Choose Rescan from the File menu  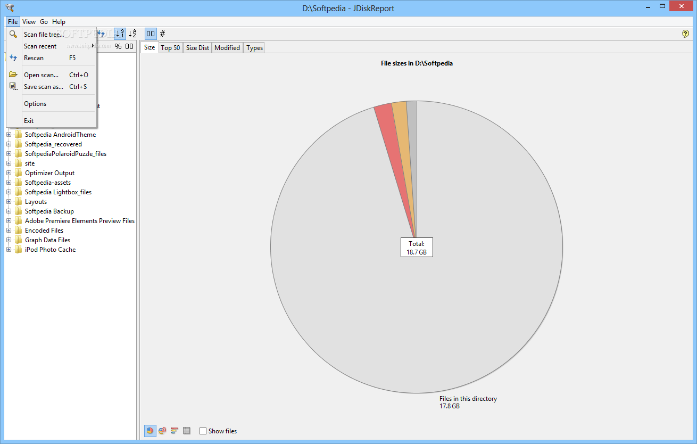pyautogui.click(x=52, y=57)
